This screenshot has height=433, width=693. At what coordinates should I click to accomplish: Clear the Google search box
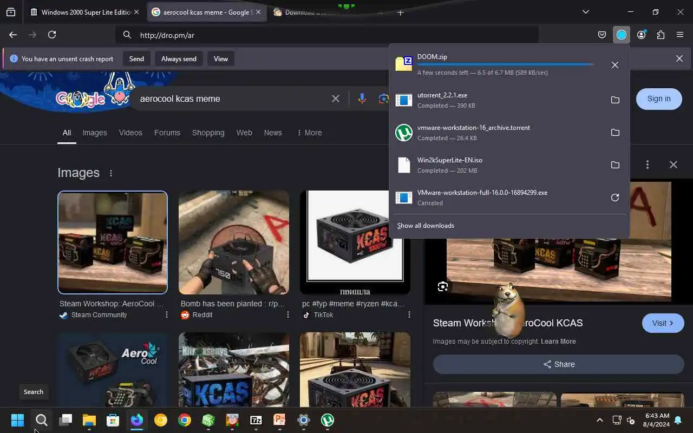click(336, 99)
